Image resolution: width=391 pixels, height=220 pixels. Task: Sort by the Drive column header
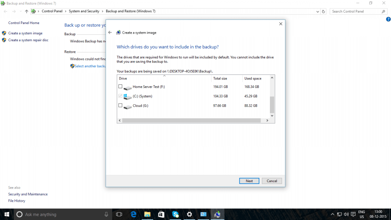[x=164, y=78]
